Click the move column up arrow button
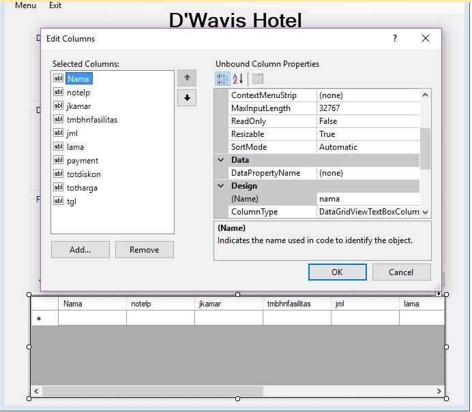Image resolution: width=472 pixels, height=412 pixels. coord(187,78)
